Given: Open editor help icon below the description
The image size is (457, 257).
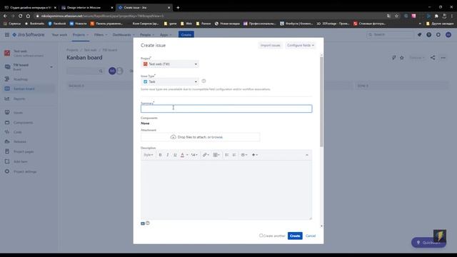Looking at the screenshot, I should coord(148,223).
